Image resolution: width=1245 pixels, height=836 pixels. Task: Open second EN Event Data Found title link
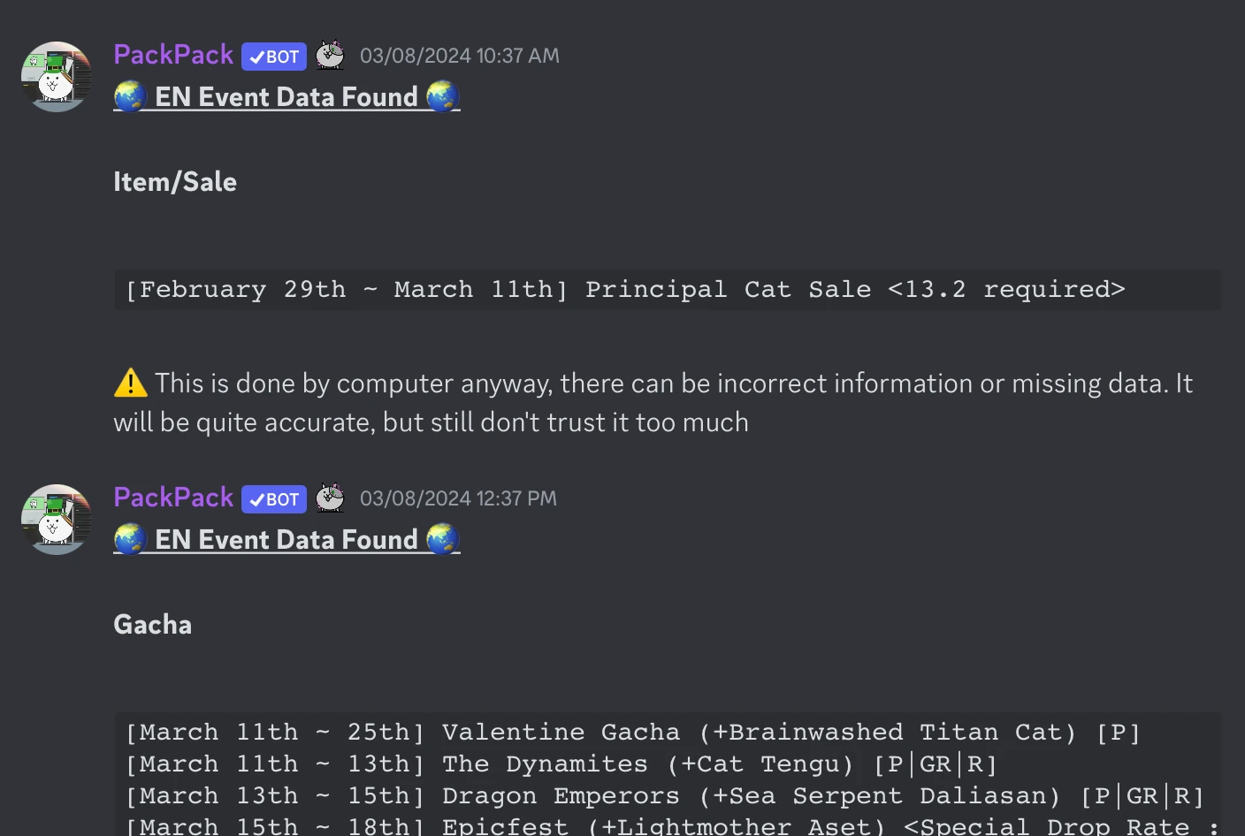click(286, 539)
